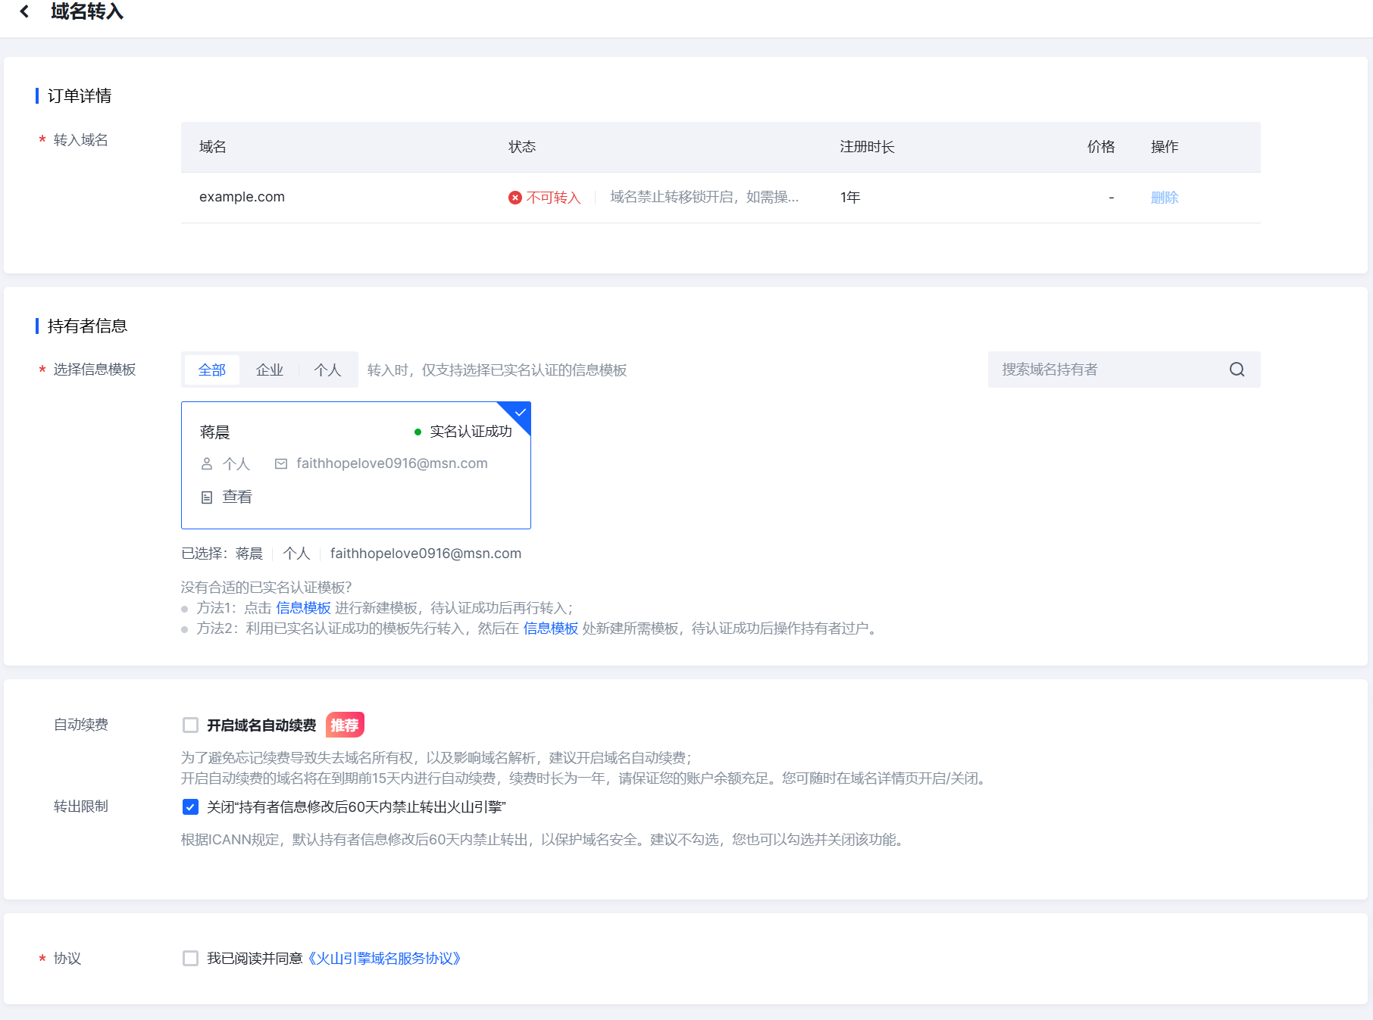Image resolution: width=1373 pixels, height=1020 pixels.
Task: Click the search magnifier icon
Action: click(x=1237, y=370)
